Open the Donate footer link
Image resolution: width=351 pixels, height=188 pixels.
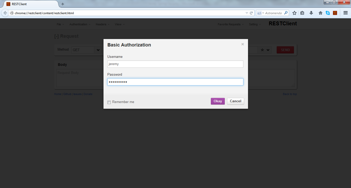pos(88,94)
